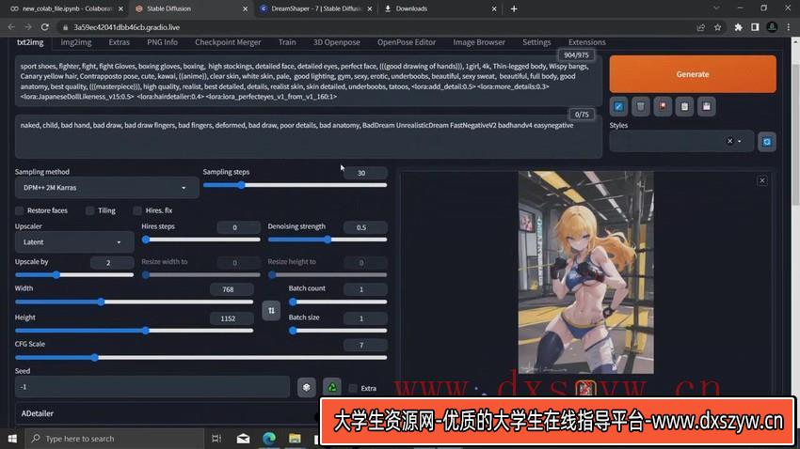This screenshot has width=800, height=449.
Task: Enable the Hires. fix checkbox
Action: coord(137,210)
